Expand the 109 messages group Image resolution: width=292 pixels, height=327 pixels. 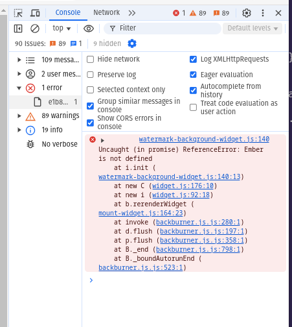[x=19, y=60]
